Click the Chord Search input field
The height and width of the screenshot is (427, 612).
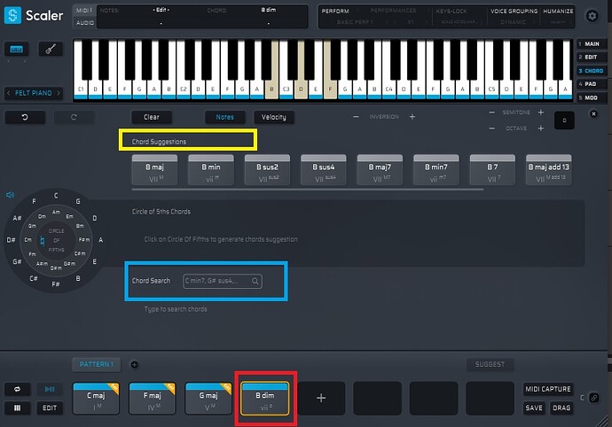(x=223, y=281)
